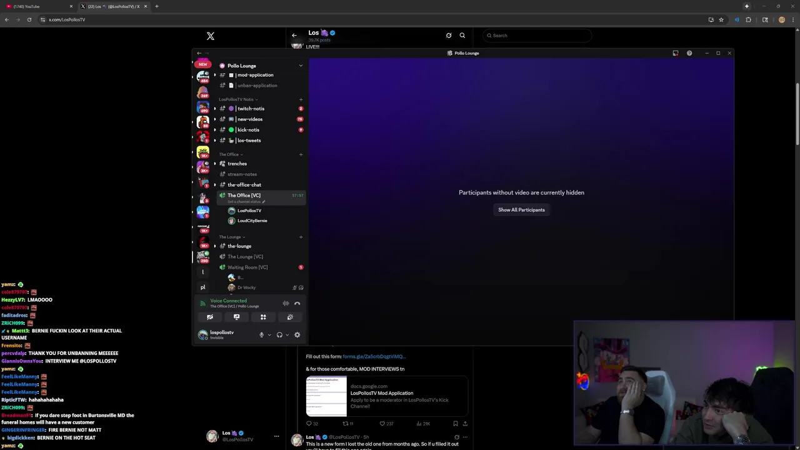The image size is (800, 450).
Task: Reply to the tweet with 32 replies
Action: coord(312,424)
